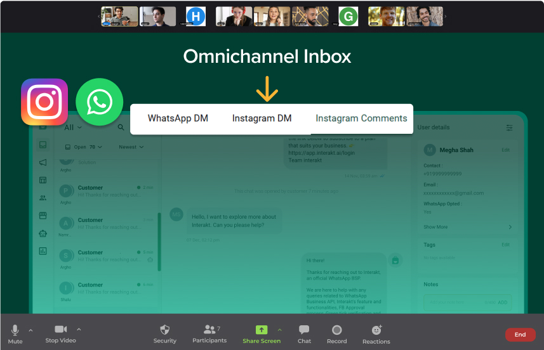Show next participants with right arrow

tap(446, 16)
